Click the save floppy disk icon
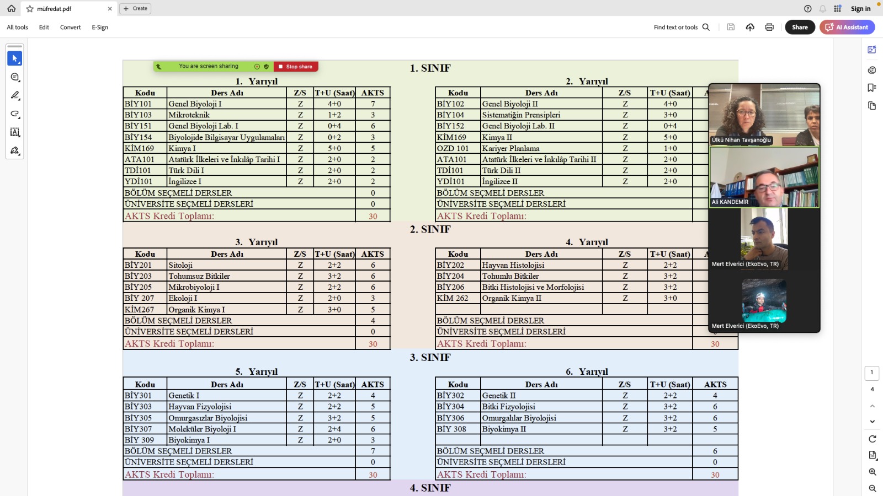The height and width of the screenshot is (496, 883). [731, 27]
